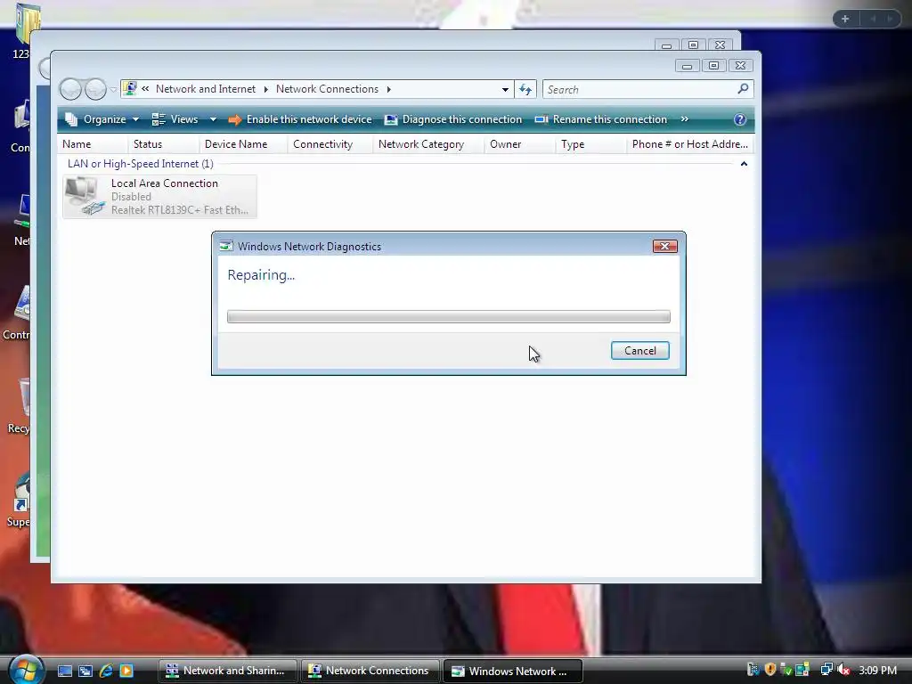The width and height of the screenshot is (912, 684).
Task: Select Local Area Connection item
Action: coord(159,197)
